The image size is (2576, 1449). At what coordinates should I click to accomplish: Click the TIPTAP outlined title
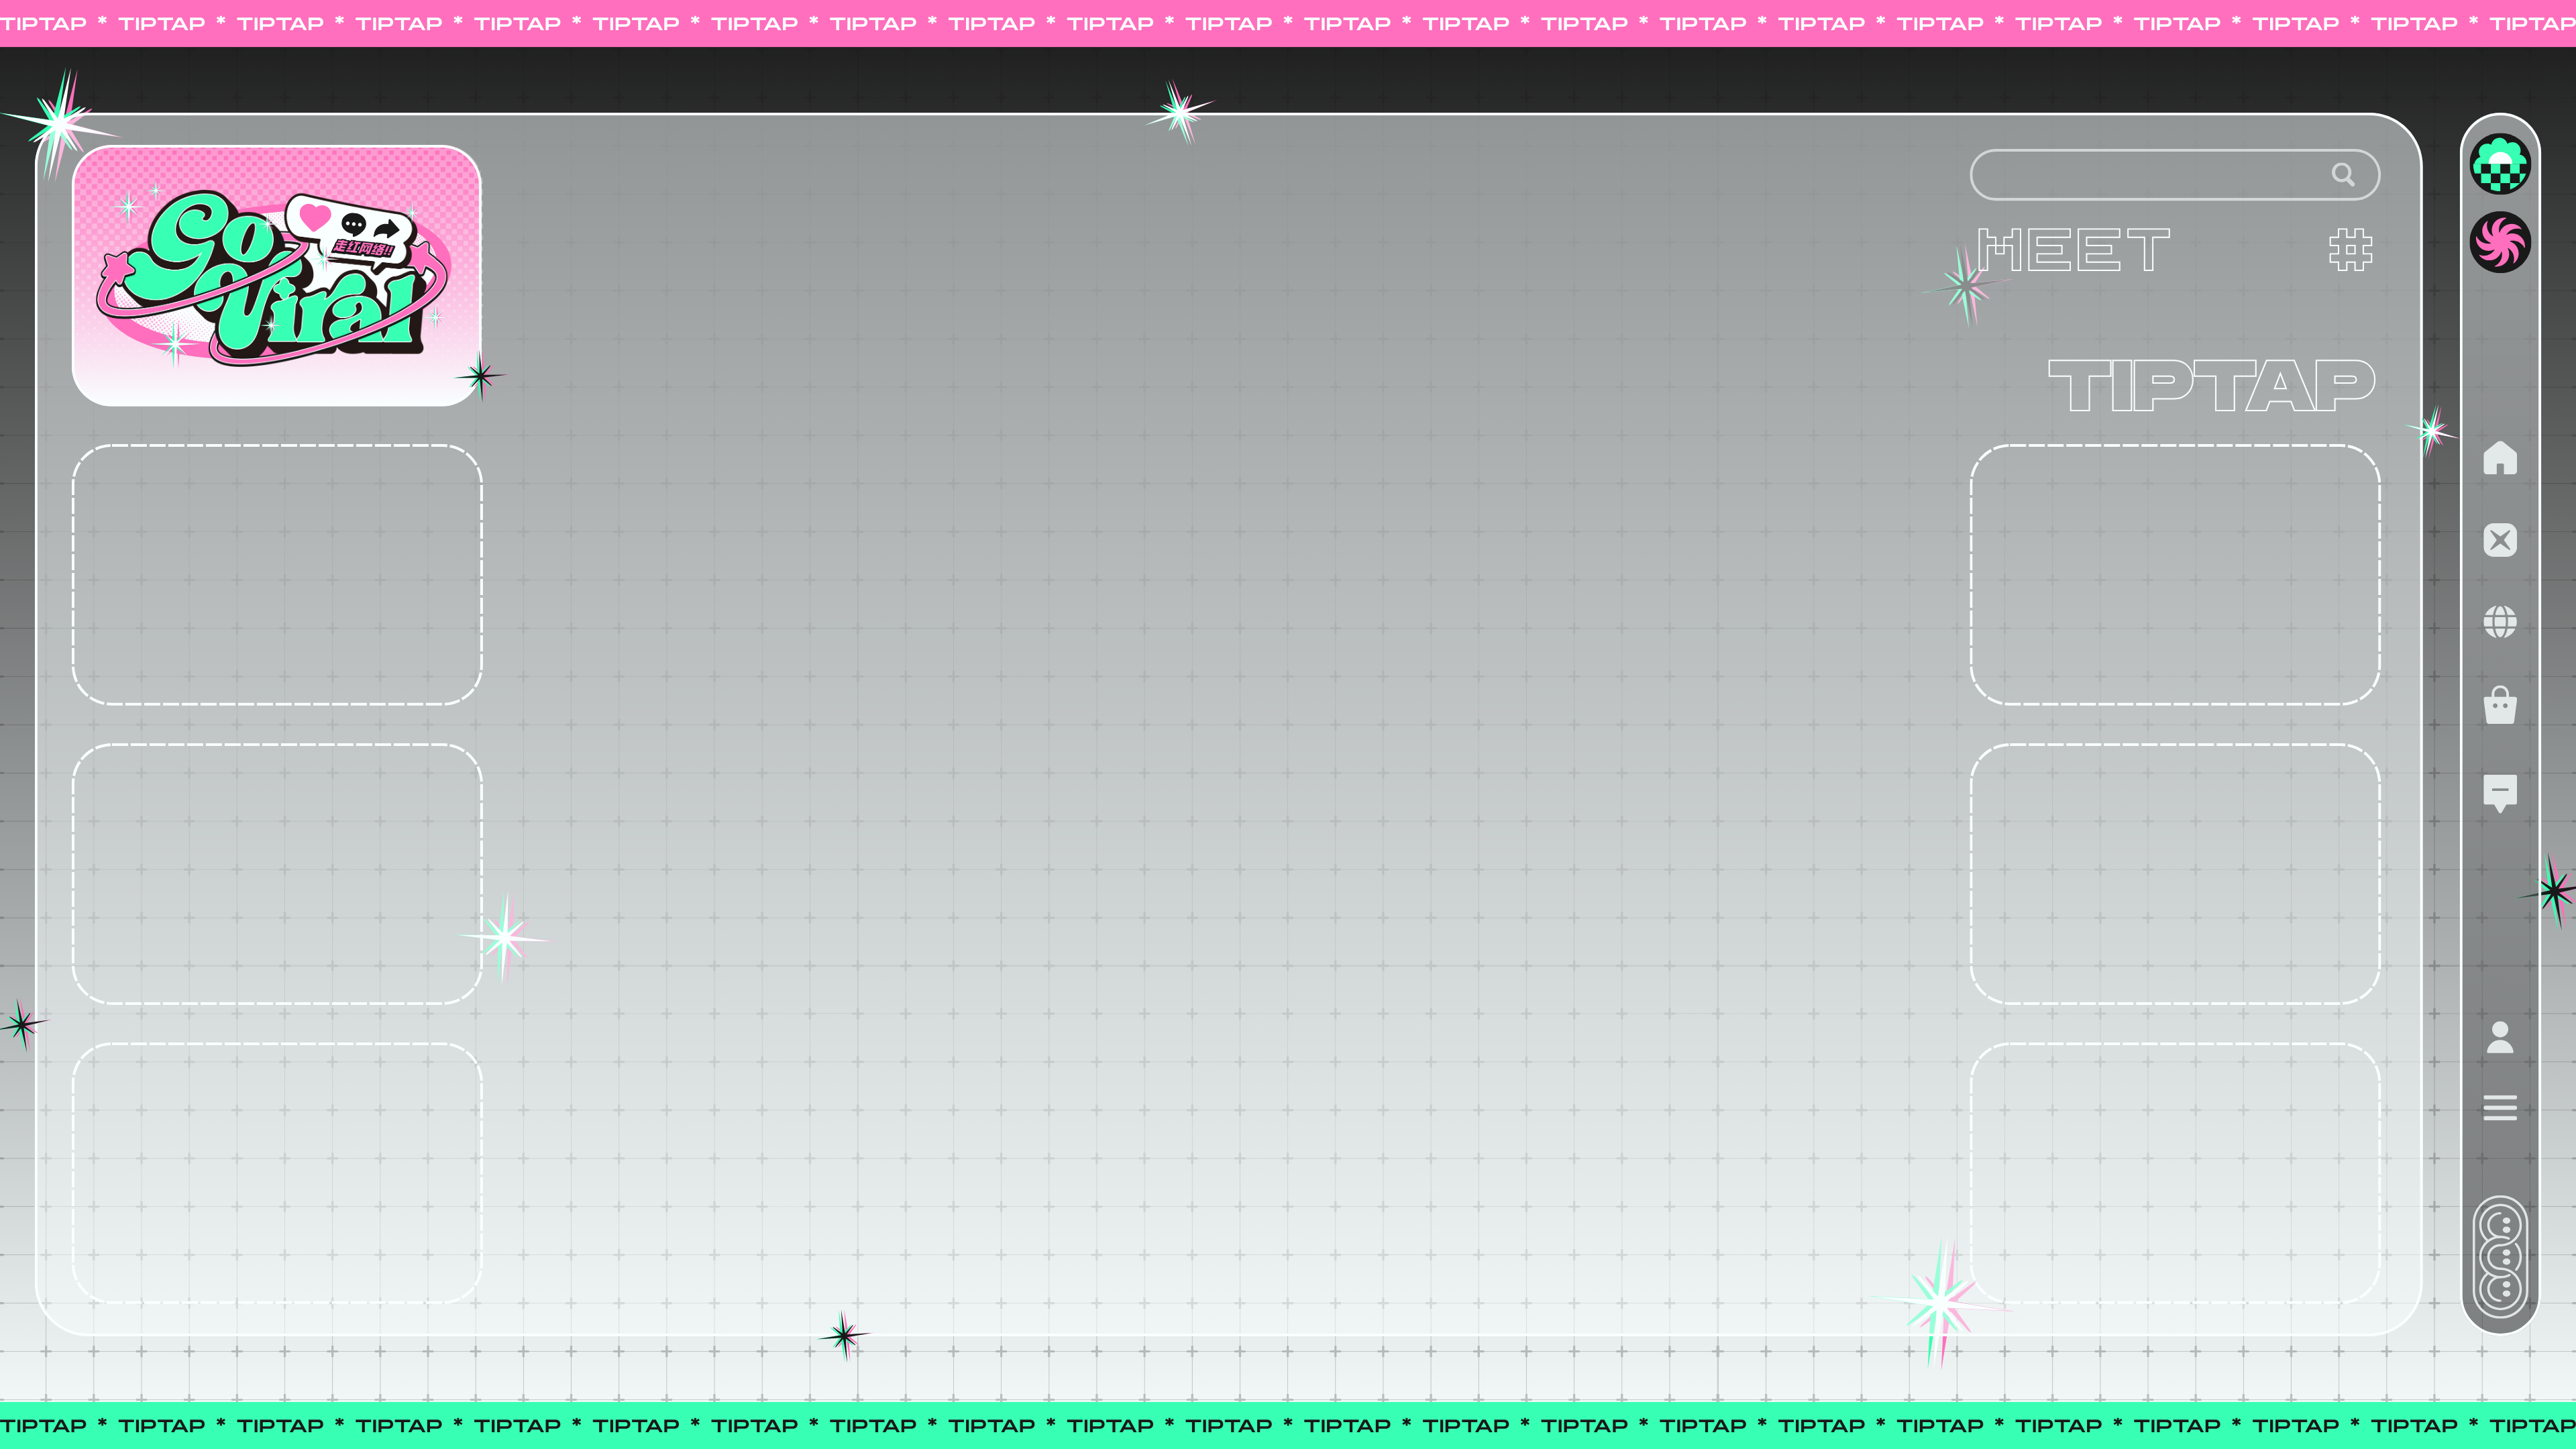pos(2211,386)
